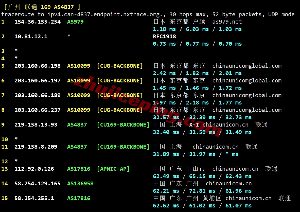Viewport: 300px width, 212px height.
Task: Select hop 2 IP 10.81.12.1
Action: (x=31, y=37)
